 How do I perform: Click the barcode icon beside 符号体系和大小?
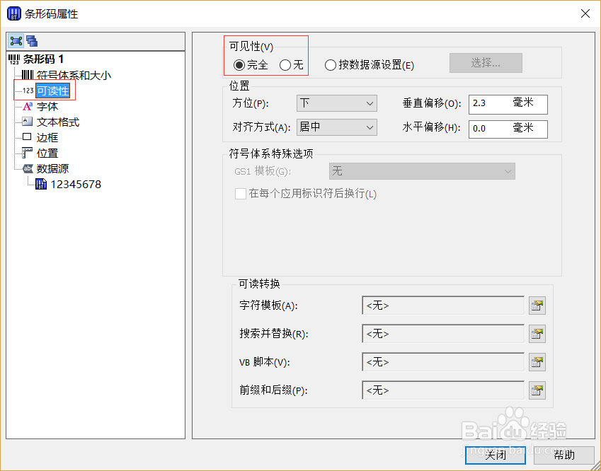pyautogui.click(x=28, y=75)
